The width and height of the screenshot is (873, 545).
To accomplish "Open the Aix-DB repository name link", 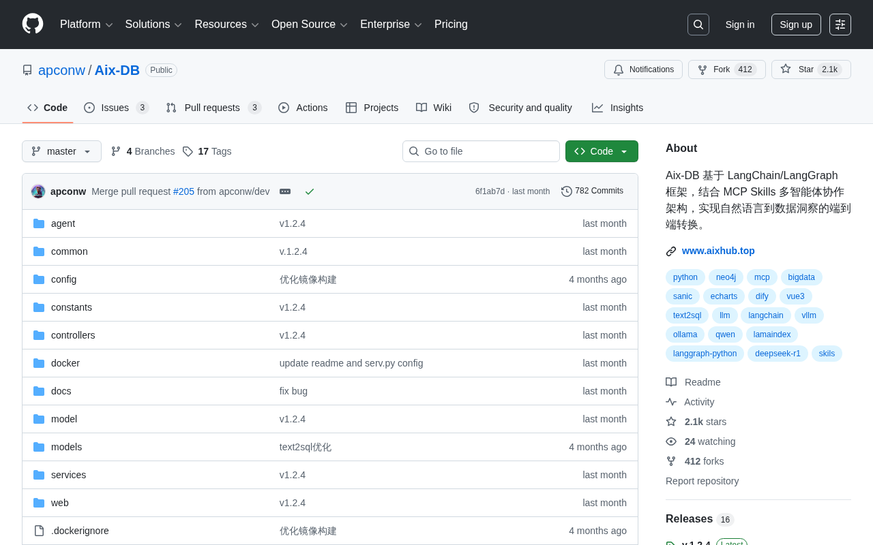I will coord(117,70).
